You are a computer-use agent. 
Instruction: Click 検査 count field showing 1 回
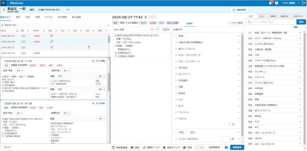228,124
